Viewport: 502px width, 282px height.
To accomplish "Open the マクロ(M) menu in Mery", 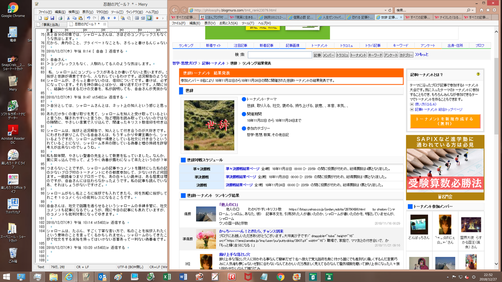I will click(x=102, y=12).
